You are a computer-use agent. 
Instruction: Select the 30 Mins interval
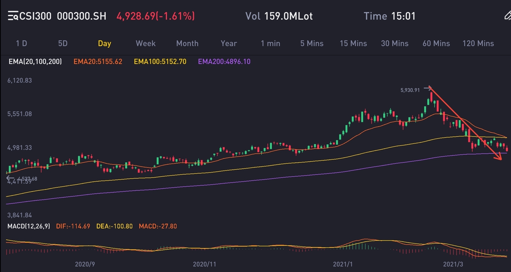point(395,43)
